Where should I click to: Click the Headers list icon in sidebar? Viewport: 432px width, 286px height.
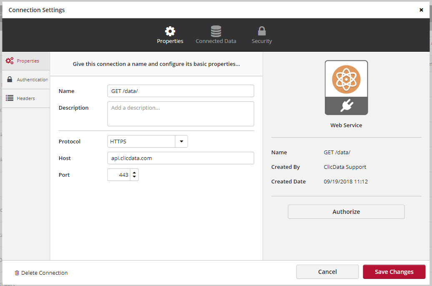coord(10,98)
